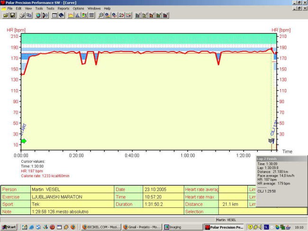Image resolution: width=308 pixels, height=231 pixels.
Task: Click the green START arrow marker
Action: [24, 141]
